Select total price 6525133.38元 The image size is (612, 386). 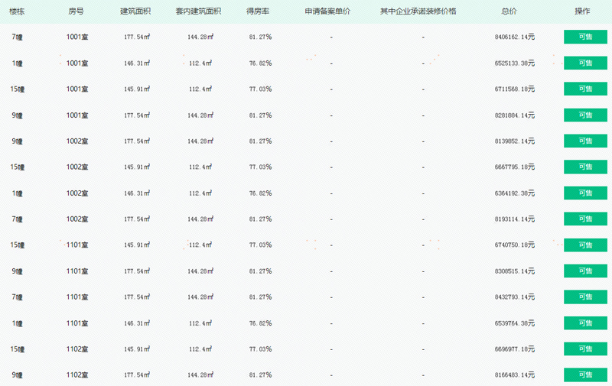point(514,63)
